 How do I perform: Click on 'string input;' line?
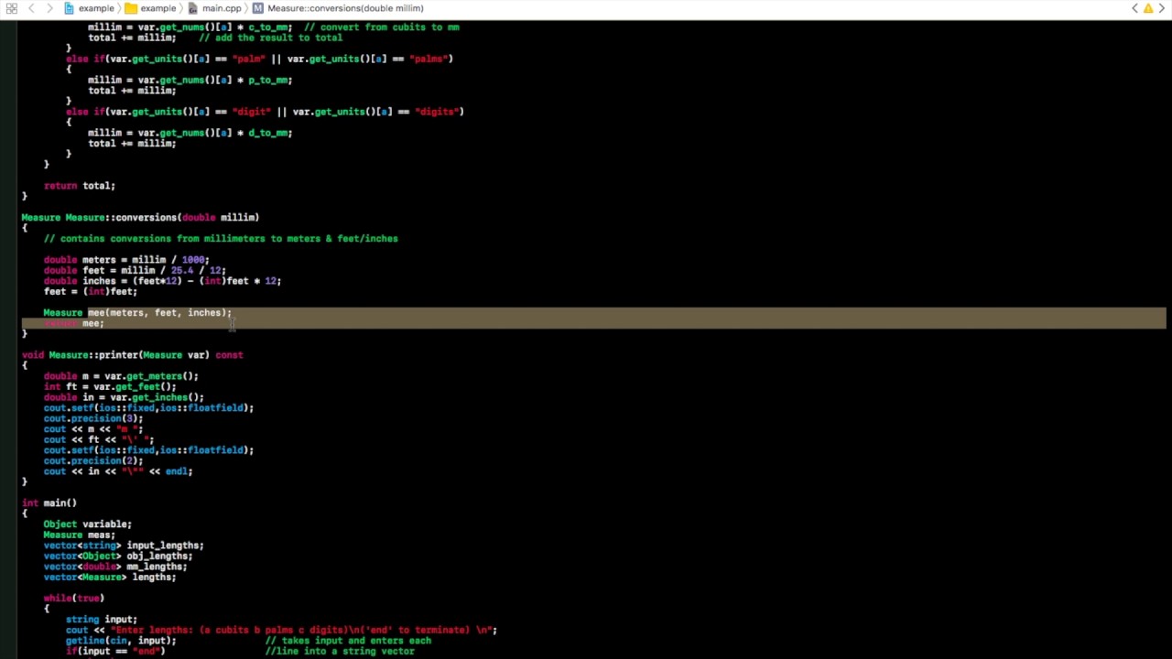point(102,620)
